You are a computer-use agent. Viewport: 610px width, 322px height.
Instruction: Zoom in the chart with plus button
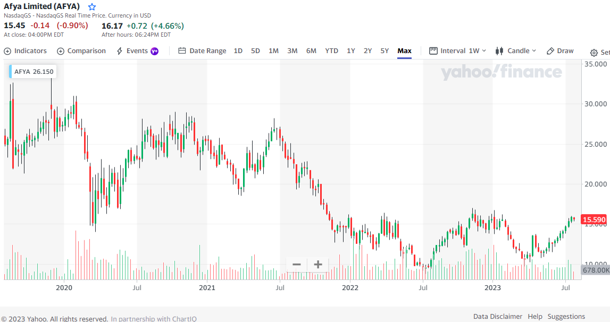[x=318, y=265]
